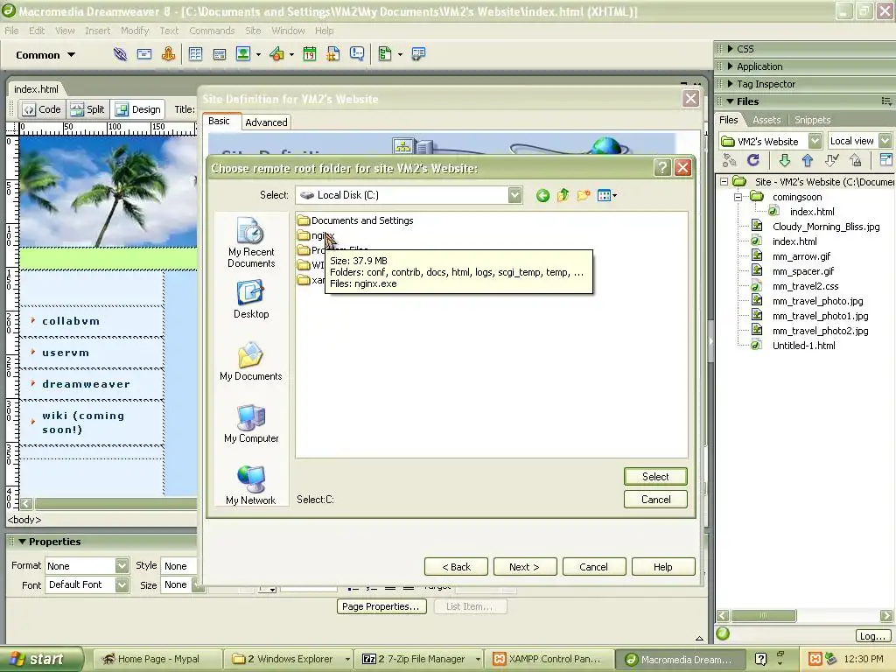Open the Select drive Local Disk dropdown
The image size is (896, 672).
[x=514, y=195]
